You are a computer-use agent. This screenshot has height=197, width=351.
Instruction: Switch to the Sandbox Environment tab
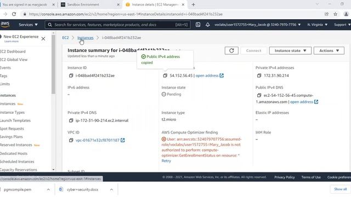[x=89, y=4]
